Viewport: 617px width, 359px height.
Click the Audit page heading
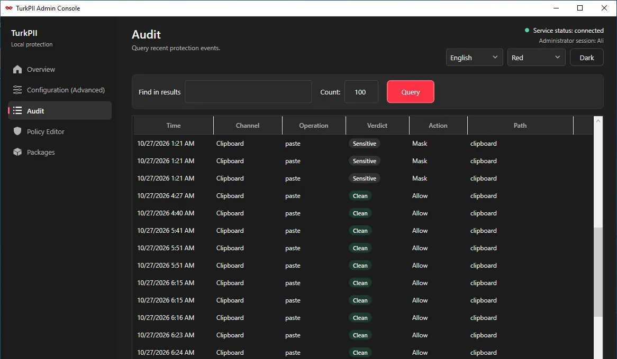147,34
